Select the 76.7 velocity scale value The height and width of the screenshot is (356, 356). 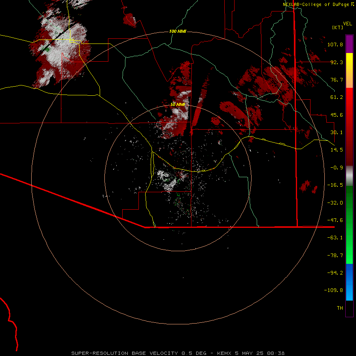(x=337, y=80)
